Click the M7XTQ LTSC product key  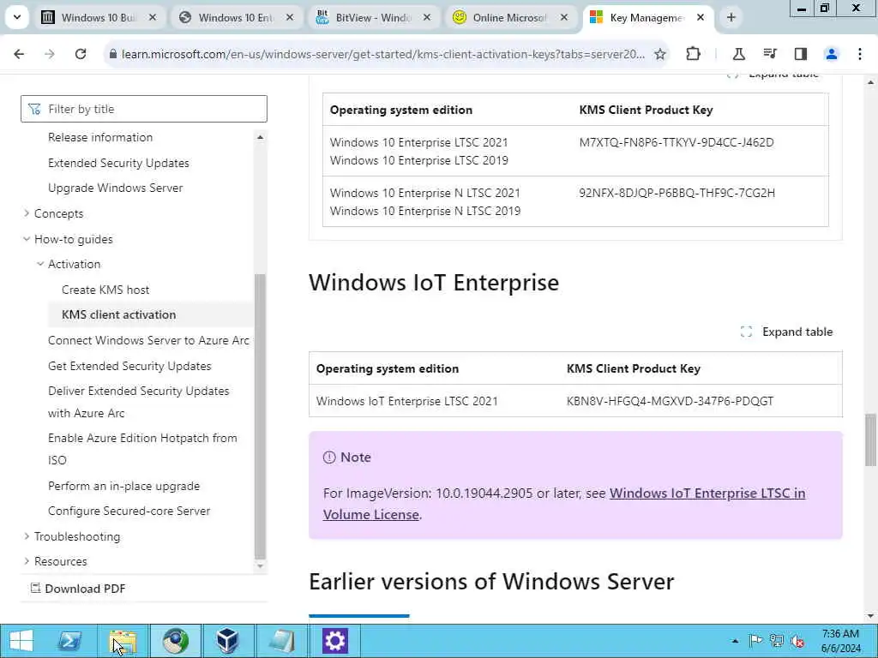(x=677, y=142)
